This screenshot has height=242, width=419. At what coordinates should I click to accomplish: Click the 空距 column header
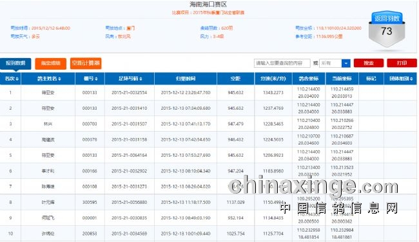coord(235,79)
